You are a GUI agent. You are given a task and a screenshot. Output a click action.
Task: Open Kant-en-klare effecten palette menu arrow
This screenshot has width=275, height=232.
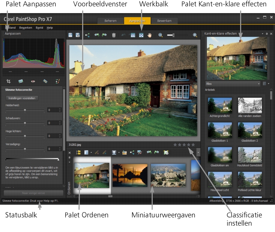(x=263, y=34)
